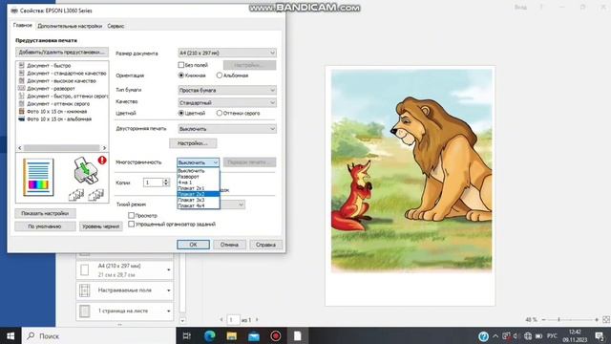Choose '4 на 1' from multipage list
The width and height of the screenshot is (611, 344).
tap(199, 183)
